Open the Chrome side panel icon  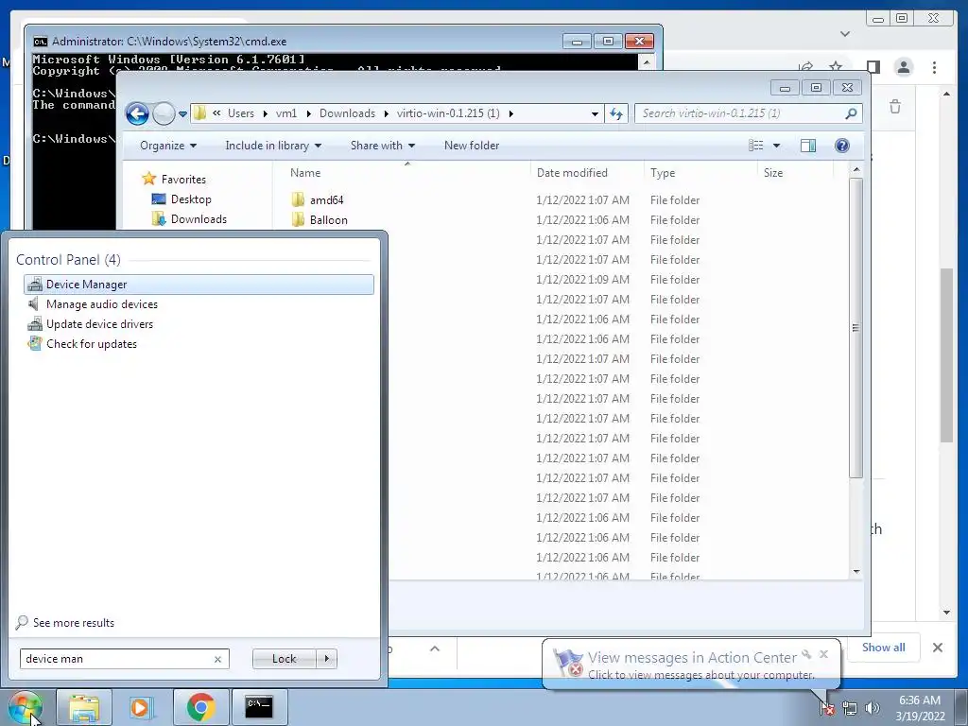873,67
